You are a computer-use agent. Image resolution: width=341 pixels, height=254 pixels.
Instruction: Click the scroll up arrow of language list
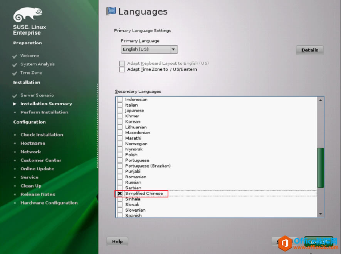point(321,100)
